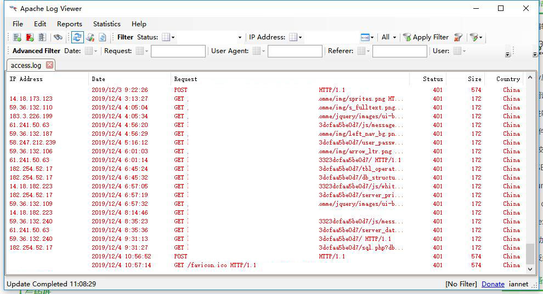Image resolution: width=543 pixels, height=294 pixels.
Task: Clear filter using funnel with red X
Action: [x=458, y=37]
